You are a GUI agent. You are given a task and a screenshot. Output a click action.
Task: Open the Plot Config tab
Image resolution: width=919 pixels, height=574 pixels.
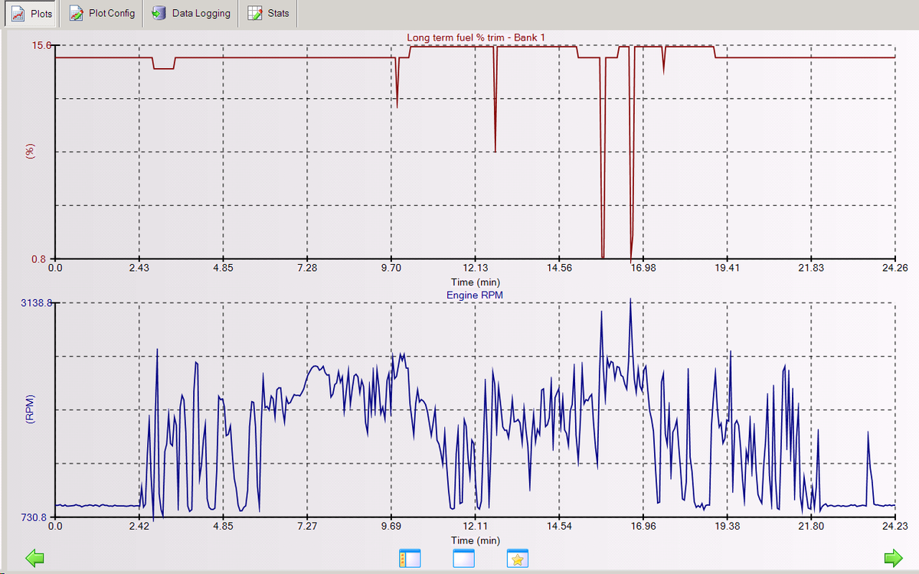[102, 14]
